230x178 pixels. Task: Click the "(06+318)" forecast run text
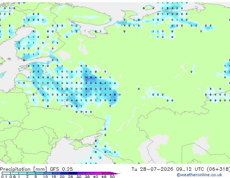click(218, 169)
